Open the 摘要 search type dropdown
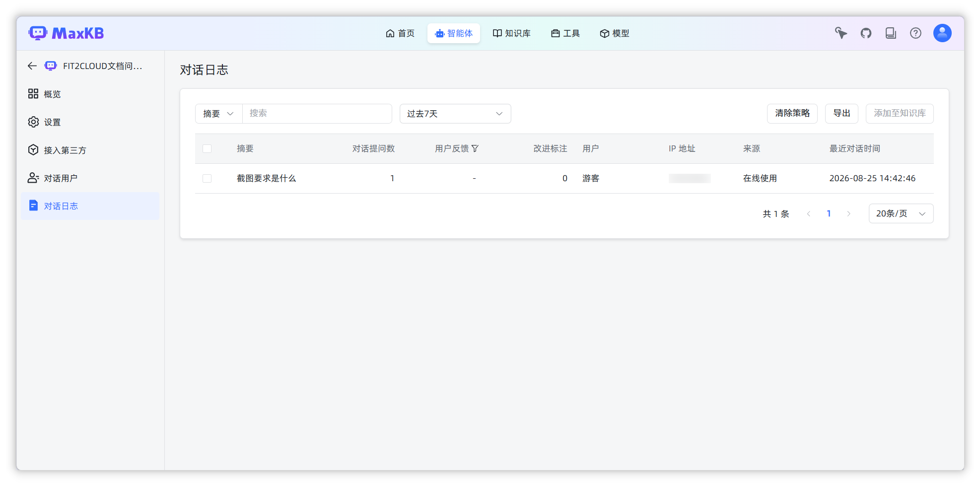The height and width of the screenshot is (486, 980). (x=218, y=114)
